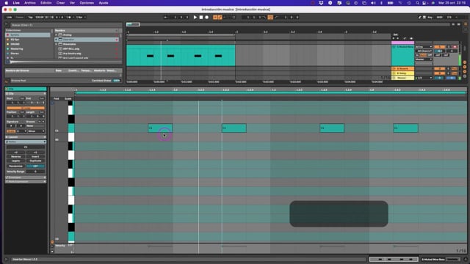
Task: Expand the Envelopes panel section
Action: click(x=26, y=177)
